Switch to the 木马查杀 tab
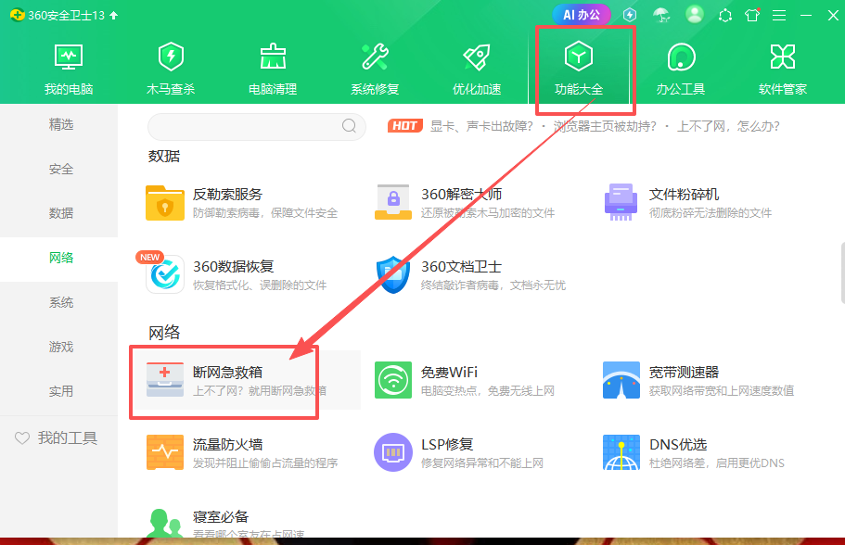845x545 pixels. pyautogui.click(x=171, y=69)
